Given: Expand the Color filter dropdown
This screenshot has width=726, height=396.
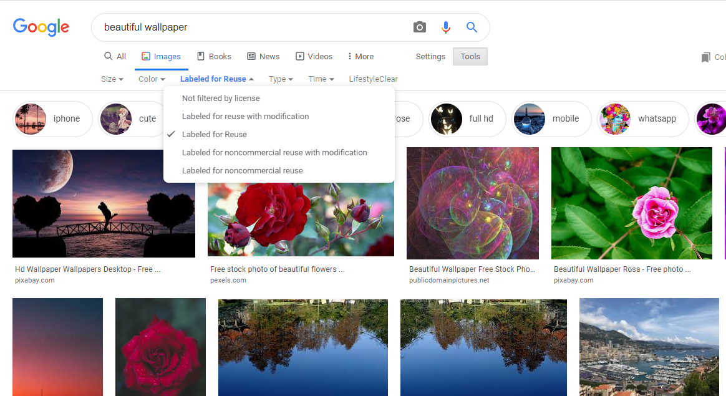Looking at the screenshot, I should click(x=152, y=79).
